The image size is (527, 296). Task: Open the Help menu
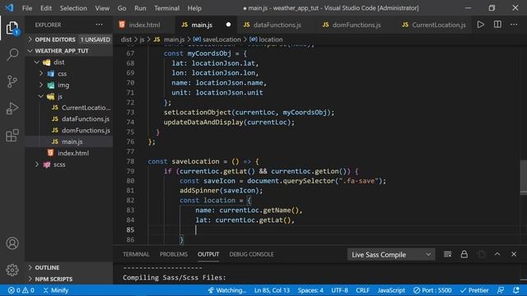(x=194, y=8)
